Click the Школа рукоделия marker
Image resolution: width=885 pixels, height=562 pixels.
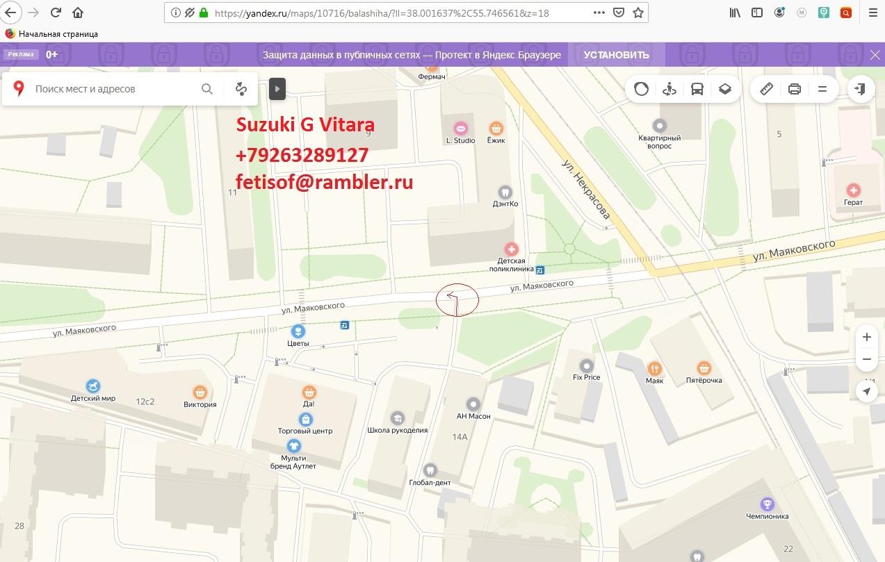tap(398, 418)
